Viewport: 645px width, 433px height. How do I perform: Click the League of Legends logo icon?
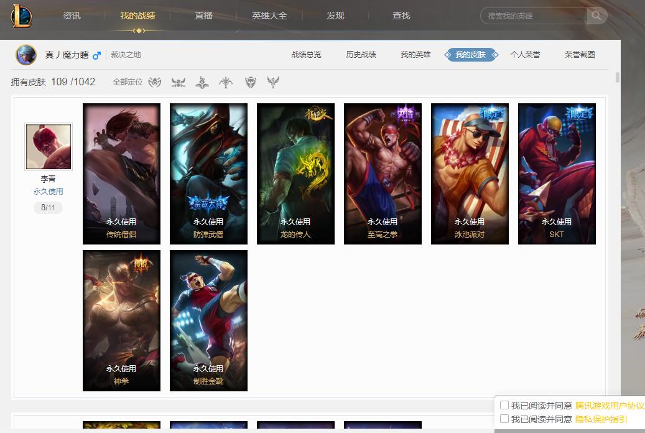point(21,16)
